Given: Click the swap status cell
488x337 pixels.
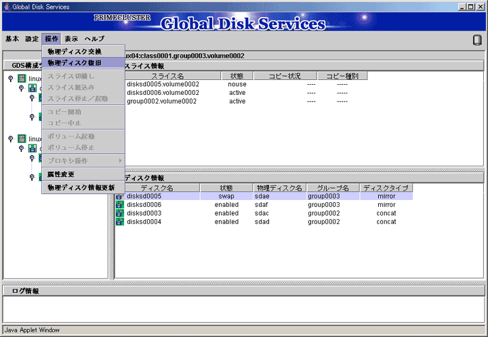Looking at the screenshot, I should pyautogui.click(x=226, y=196).
